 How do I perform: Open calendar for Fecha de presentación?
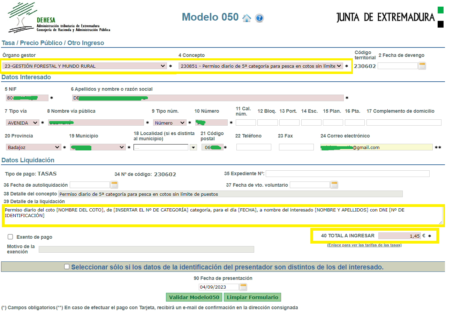tap(243, 287)
